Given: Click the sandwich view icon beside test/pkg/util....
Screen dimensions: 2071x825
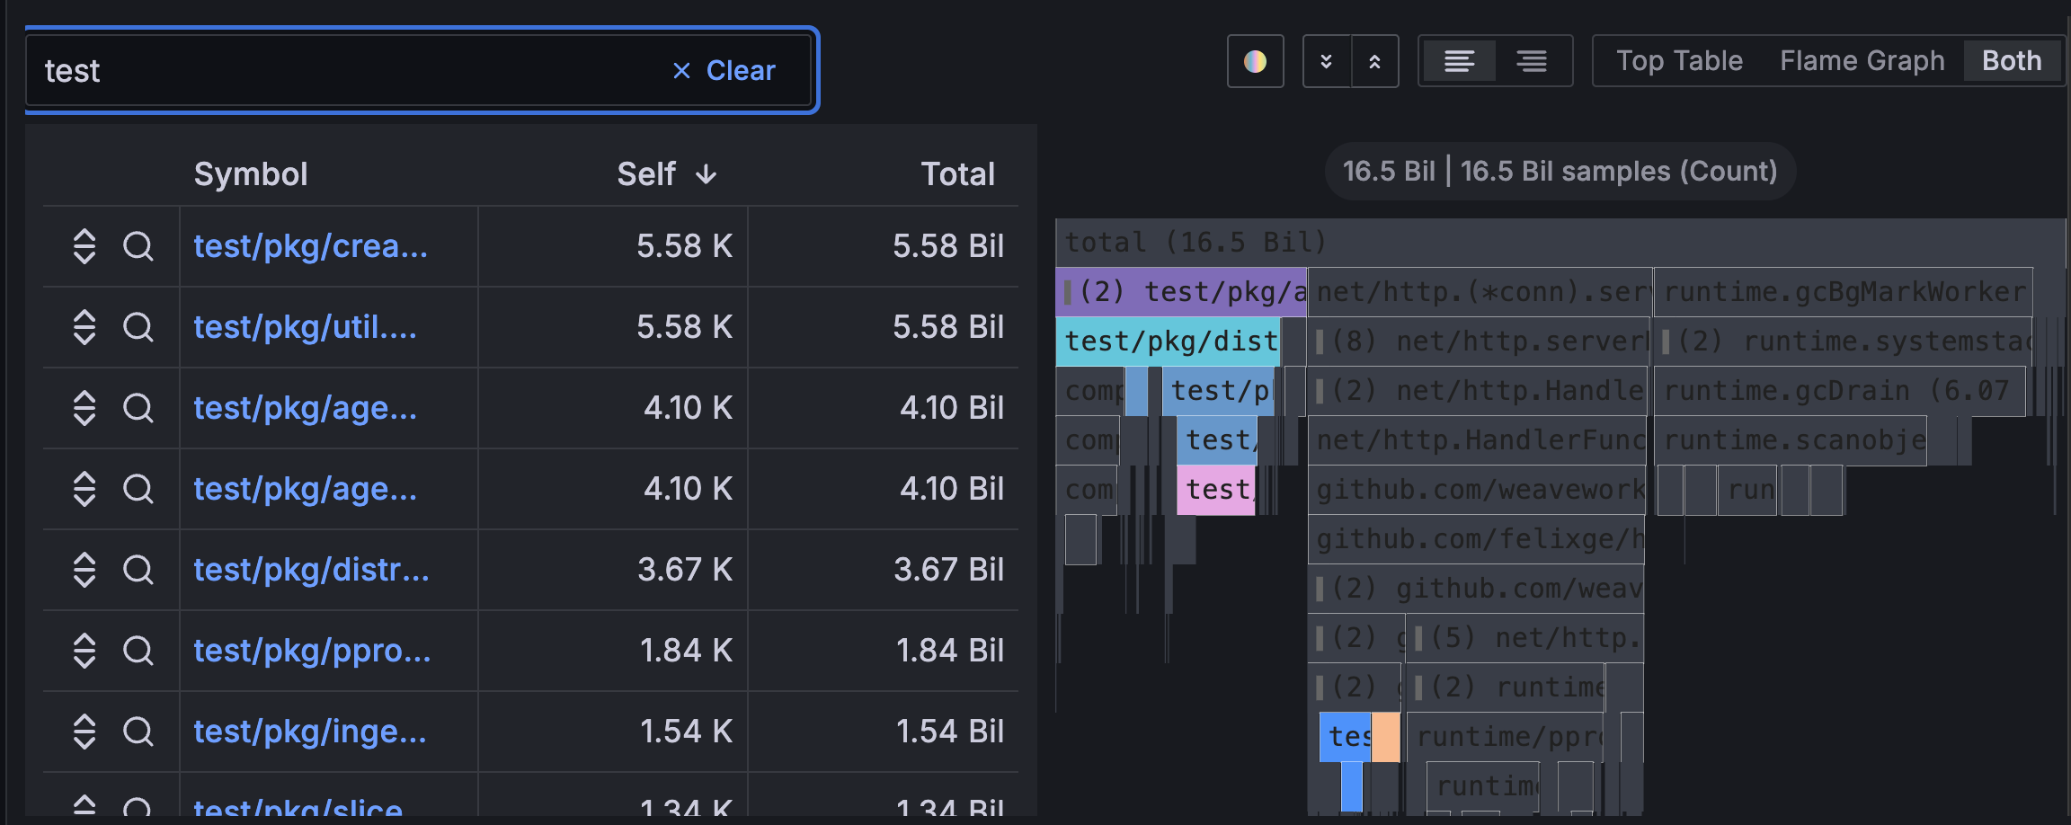Looking at the screenshot, I should 85,327.
